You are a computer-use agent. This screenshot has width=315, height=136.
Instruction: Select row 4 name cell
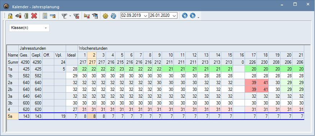pos(13,110)
